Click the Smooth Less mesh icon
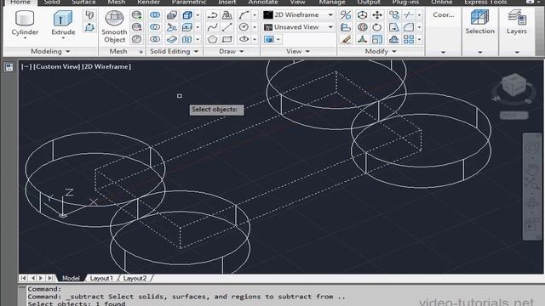The height and width of the screenshot is (306, 545). tap(136, 27)
